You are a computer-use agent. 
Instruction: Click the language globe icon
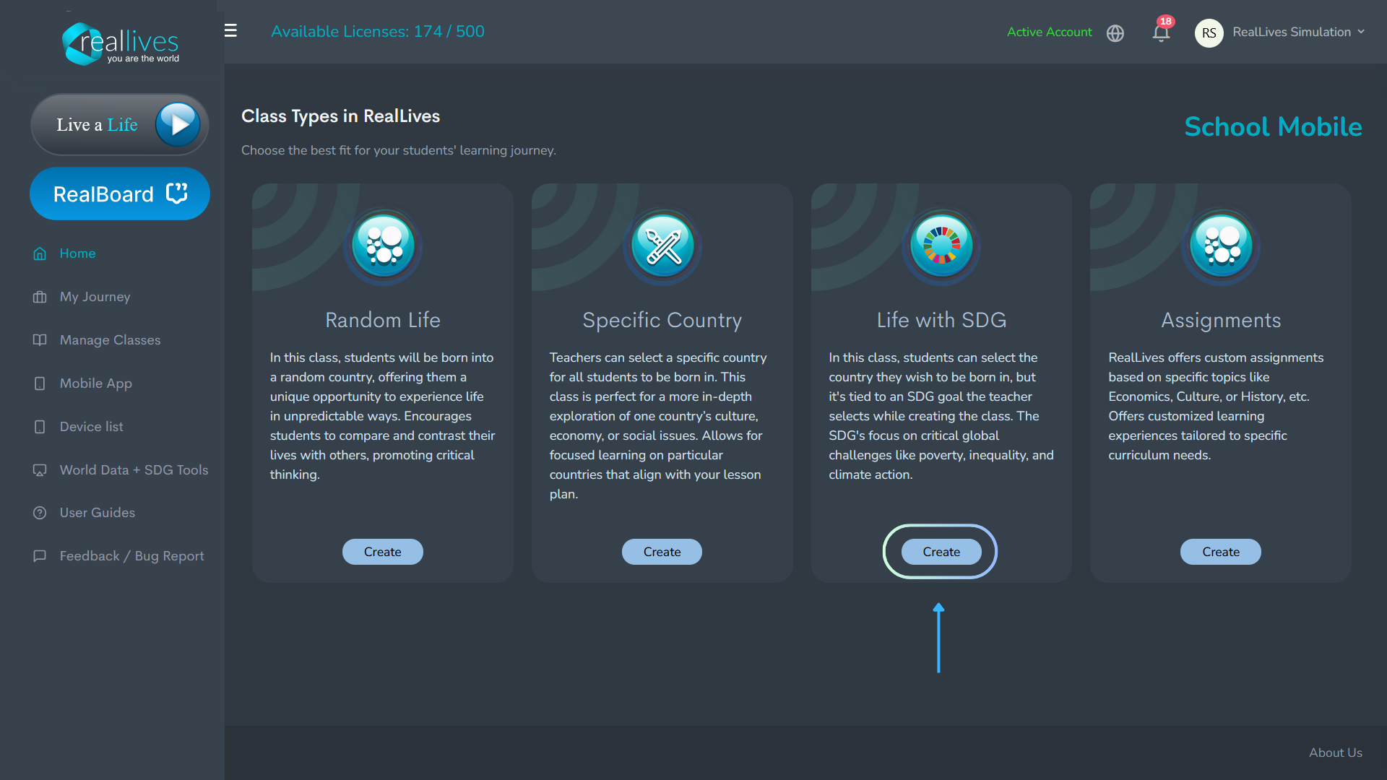(1115, 33)
